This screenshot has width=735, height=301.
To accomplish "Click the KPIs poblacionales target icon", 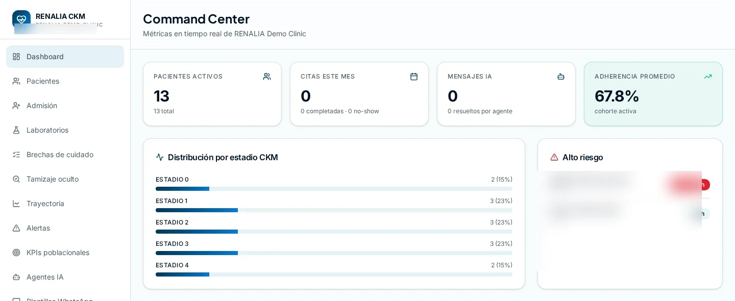I will click(x=16, y=253).
